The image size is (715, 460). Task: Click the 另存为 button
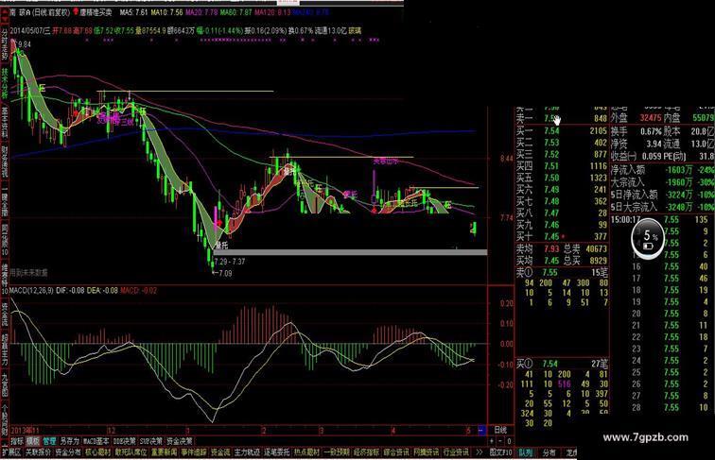(69, 441)
